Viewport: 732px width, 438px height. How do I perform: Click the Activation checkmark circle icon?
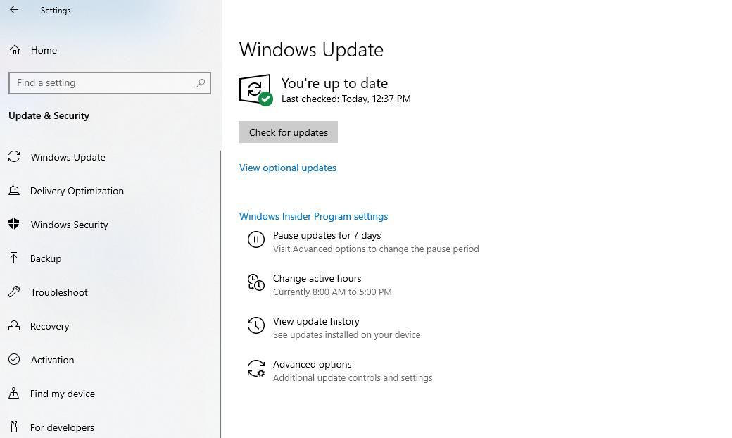14,359
